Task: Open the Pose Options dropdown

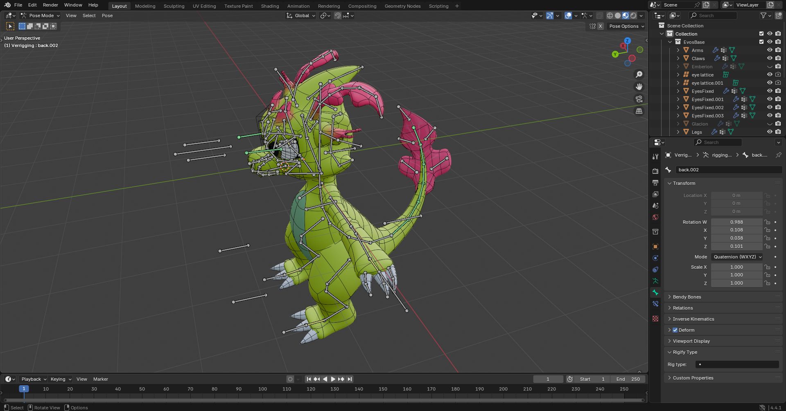Action: [626, 26]
